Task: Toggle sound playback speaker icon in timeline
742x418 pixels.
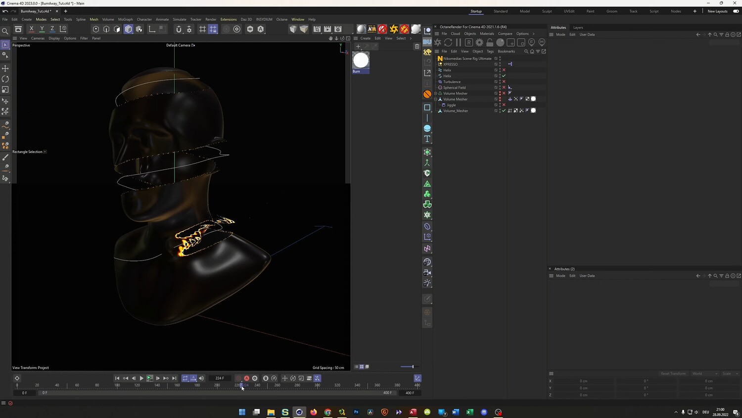Action: pos(201,378)
